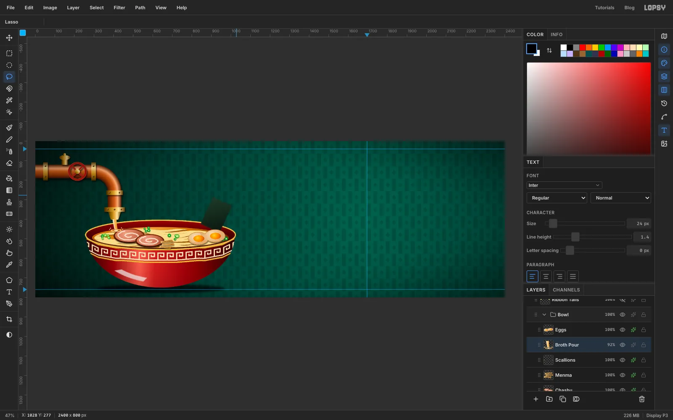
Task: Open the Inter font family dropdown
Action: click(x=564, y=185)
